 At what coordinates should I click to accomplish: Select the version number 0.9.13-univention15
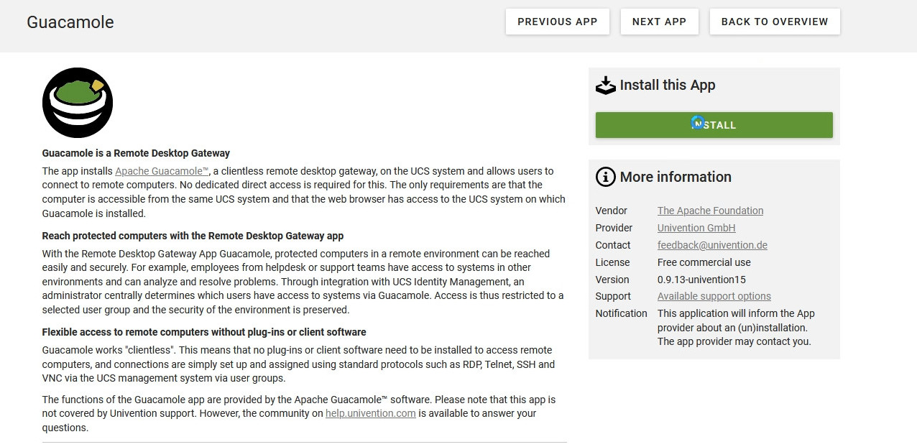point(701,280)
